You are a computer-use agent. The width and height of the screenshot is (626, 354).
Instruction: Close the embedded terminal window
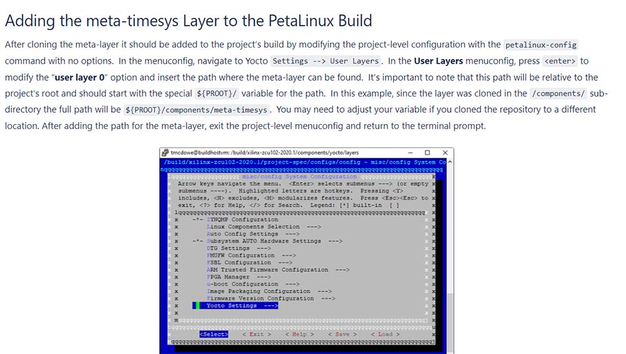click(445, 153)
